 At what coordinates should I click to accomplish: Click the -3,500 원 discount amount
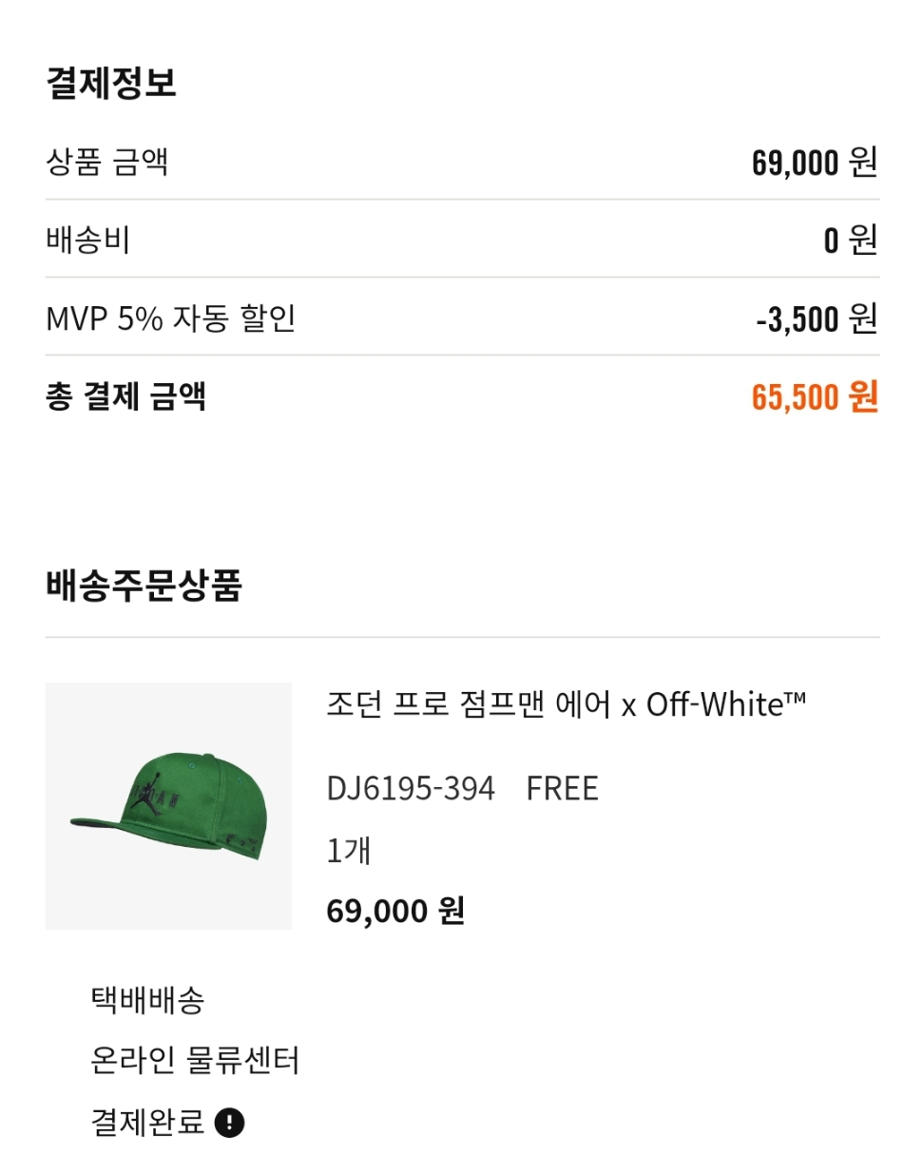[816, 318]
